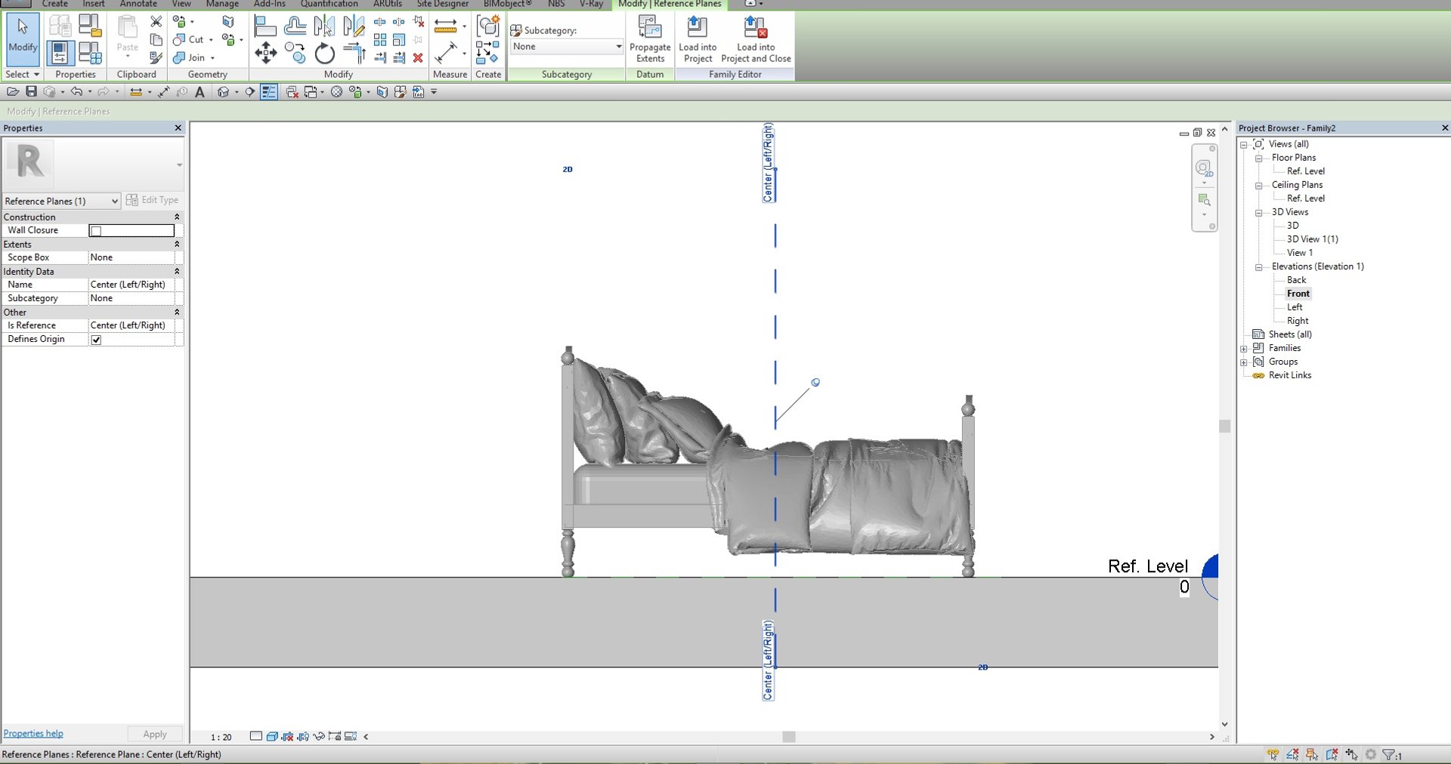The image size is (1451, 764).
Task: Open the Subcategory dropdown in ribbon
Action: point(566,47)
